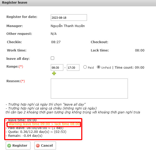This screenshot has height=155, width=156.
Task: Select the Paid radio option
Action: [85, 67]
